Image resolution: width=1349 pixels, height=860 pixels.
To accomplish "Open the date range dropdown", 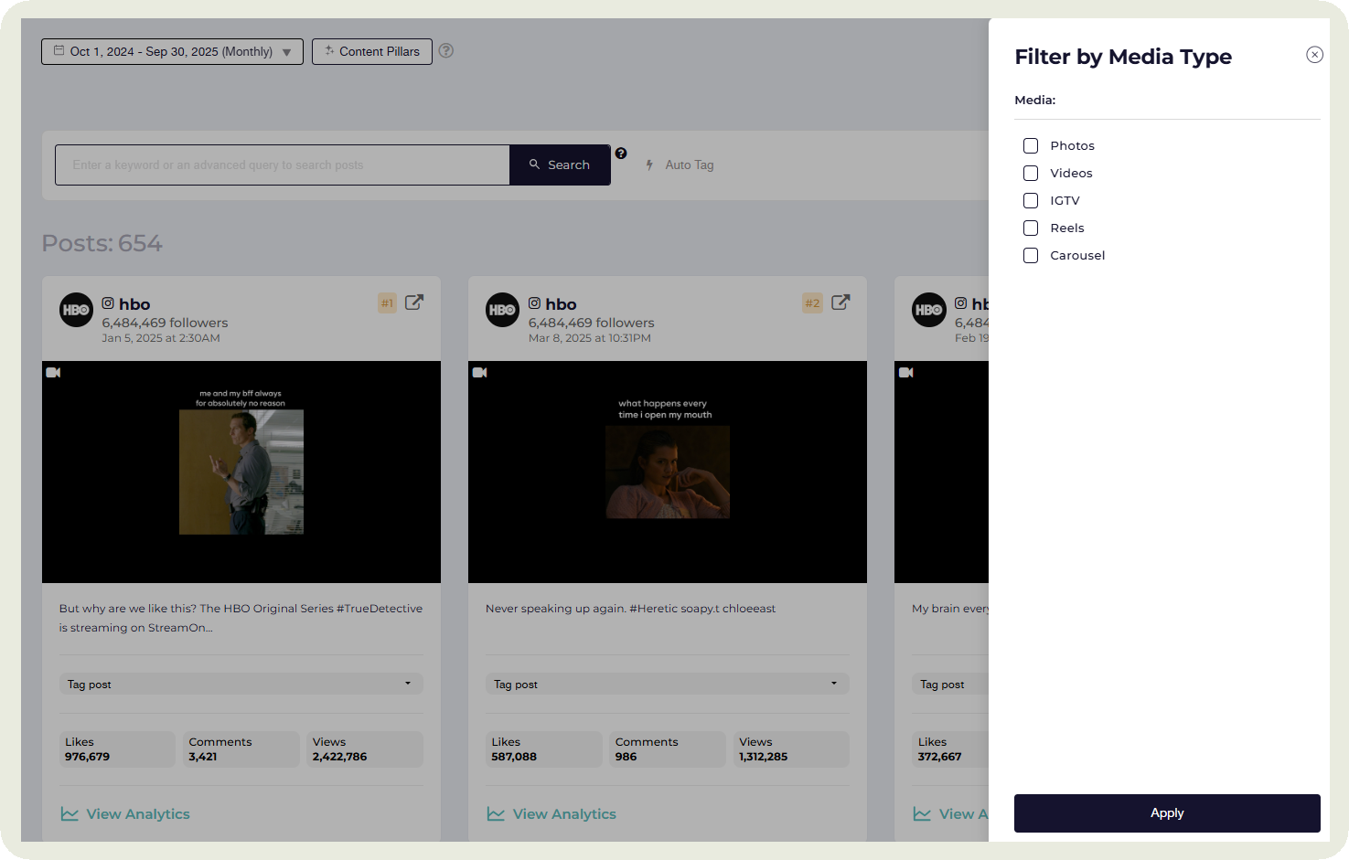I will [172, 52].
